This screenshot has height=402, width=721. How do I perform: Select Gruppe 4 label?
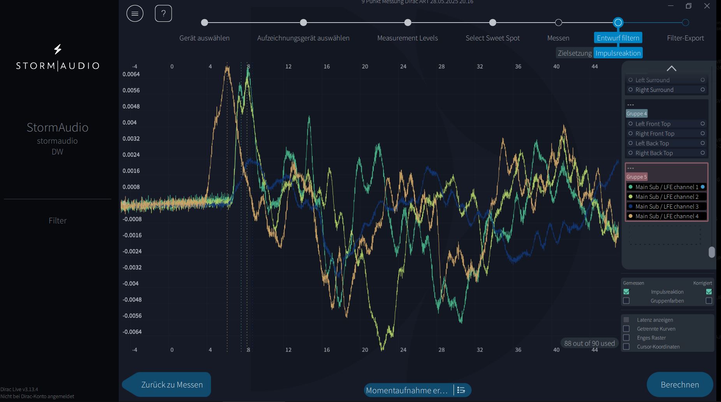pos(637,114)
